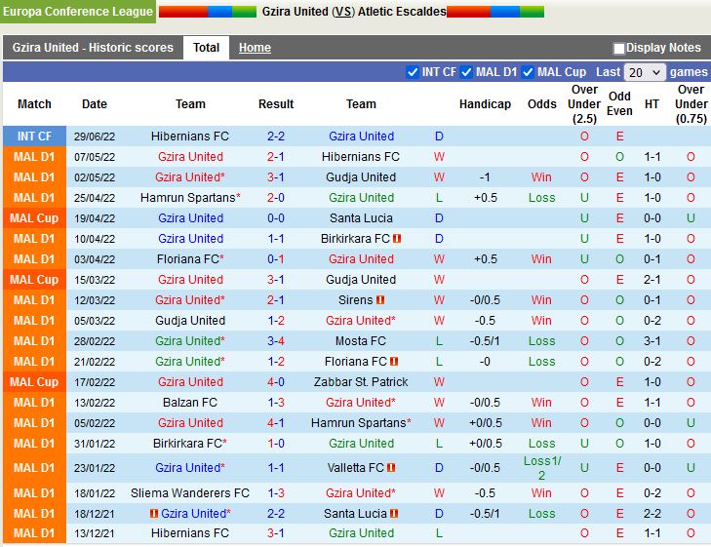The width and height of the screenshot is (711, 547).
Task: Uncheck the INT CF competition filter
Action: [413, 72]
